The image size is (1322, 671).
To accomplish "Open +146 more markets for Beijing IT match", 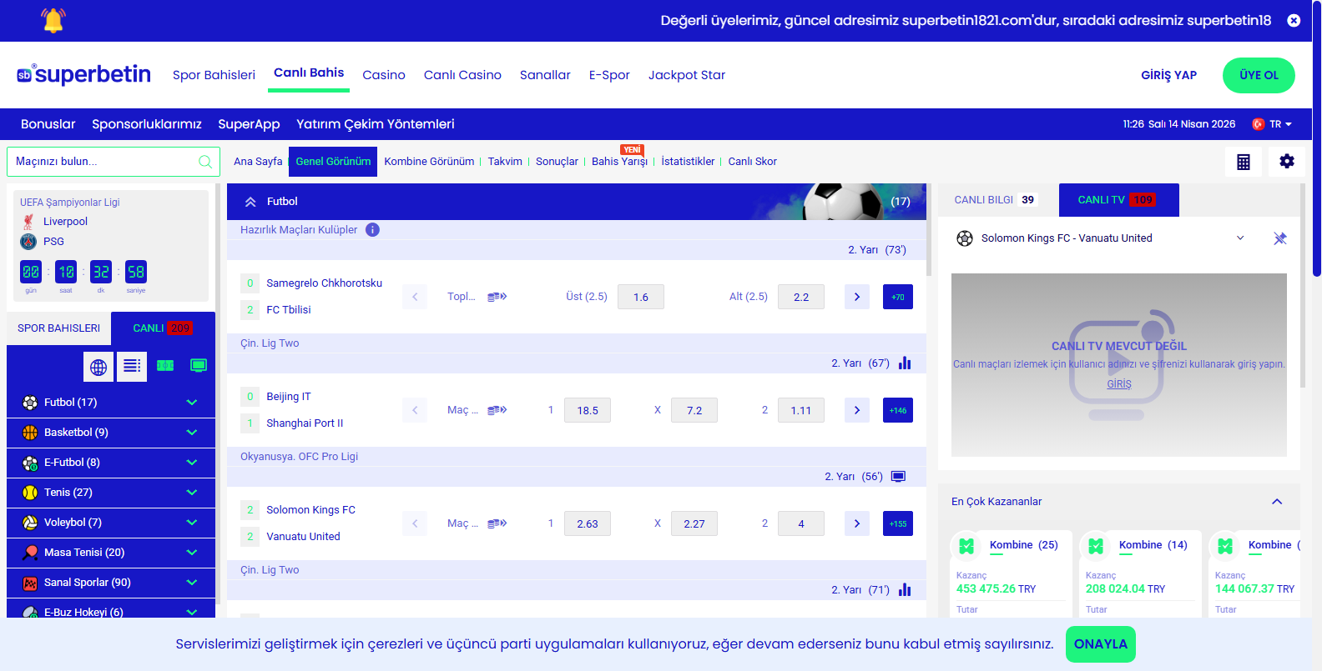I will pos(898,410).
